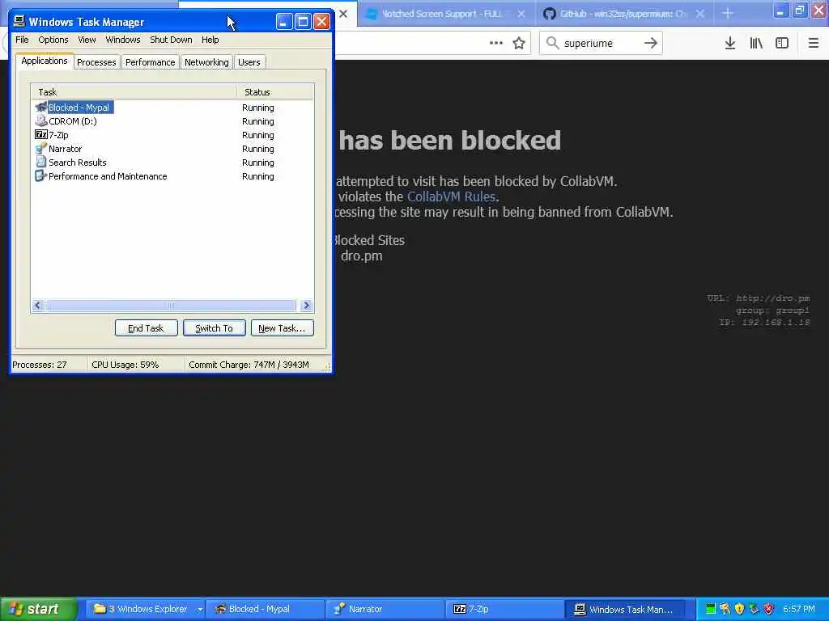Select the Narrator task icon in list
Image resolution: width=829 pixels, height=621 pixels.
pyautogui.click(x=40, y=149)
